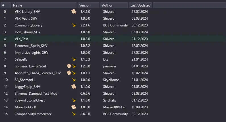Click scroll icon on More Gold - B row

click(74, 107)
